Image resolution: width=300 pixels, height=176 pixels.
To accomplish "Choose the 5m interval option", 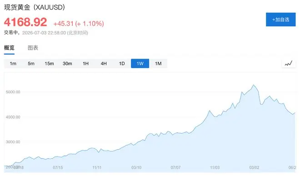I will coord(31,63).
